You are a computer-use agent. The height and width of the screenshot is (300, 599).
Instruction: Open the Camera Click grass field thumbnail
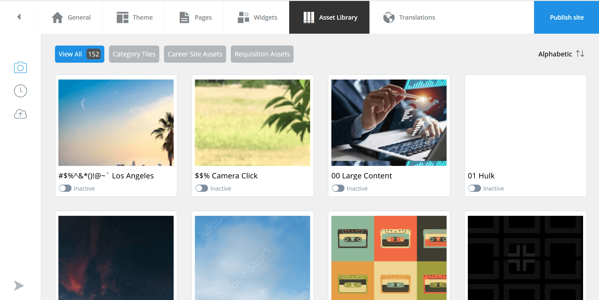[252, 123]
